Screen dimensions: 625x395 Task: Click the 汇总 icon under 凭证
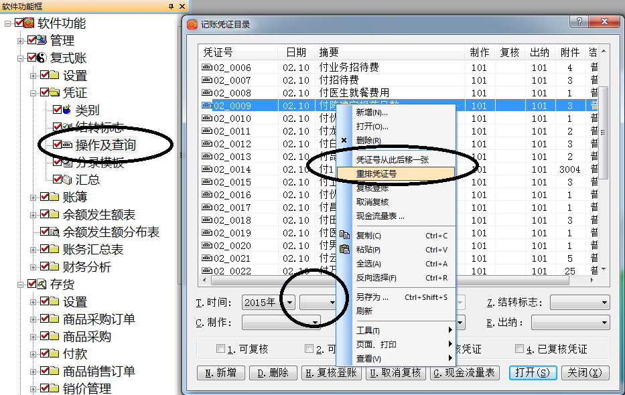[68, 177]
